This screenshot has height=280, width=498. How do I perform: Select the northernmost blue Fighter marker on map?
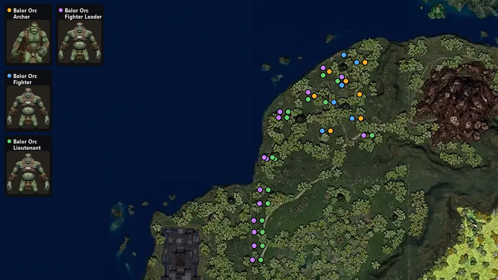(344, 55)
